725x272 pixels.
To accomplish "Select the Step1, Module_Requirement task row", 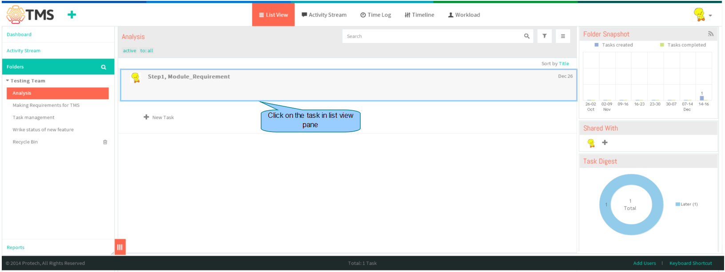I will click(x=349, y=85).
